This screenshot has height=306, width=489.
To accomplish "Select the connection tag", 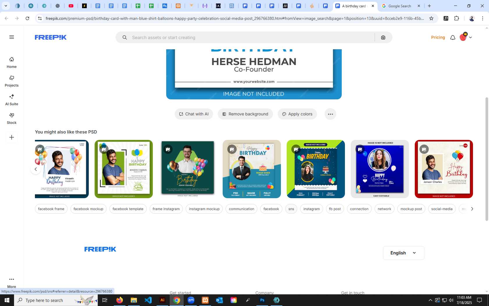I will pyautogui.click(x=359, y=209).
